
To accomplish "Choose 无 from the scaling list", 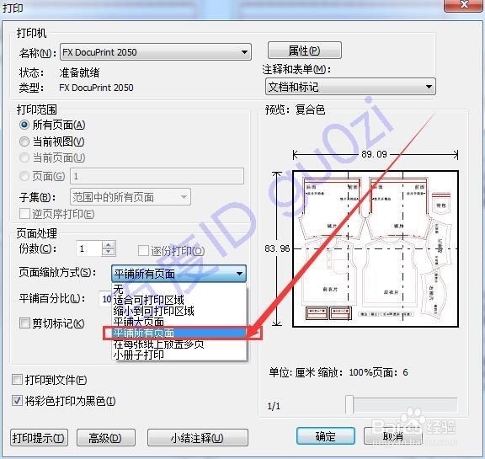I will click(179, 289).
